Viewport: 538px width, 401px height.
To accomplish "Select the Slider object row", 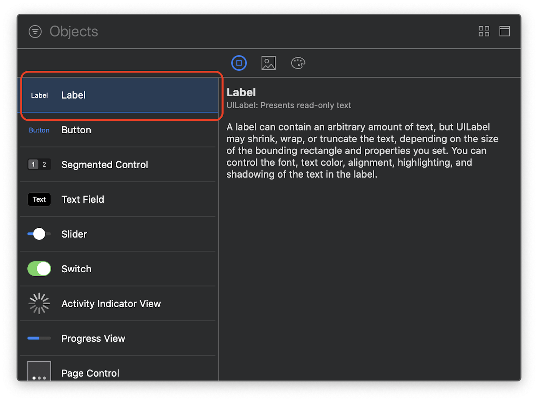I will coord(118,234).
